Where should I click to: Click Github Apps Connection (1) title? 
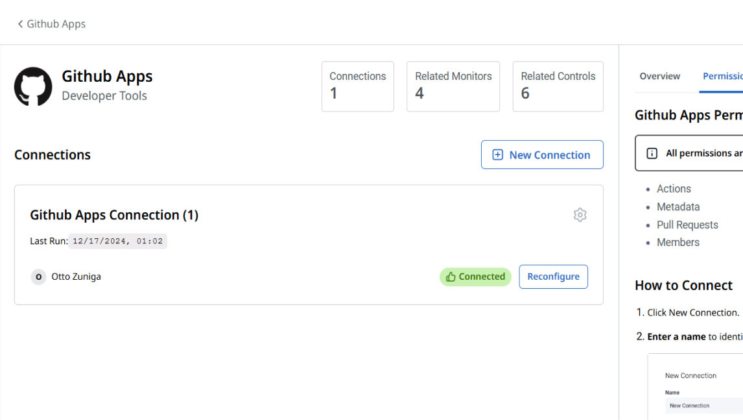click(114, 215)
